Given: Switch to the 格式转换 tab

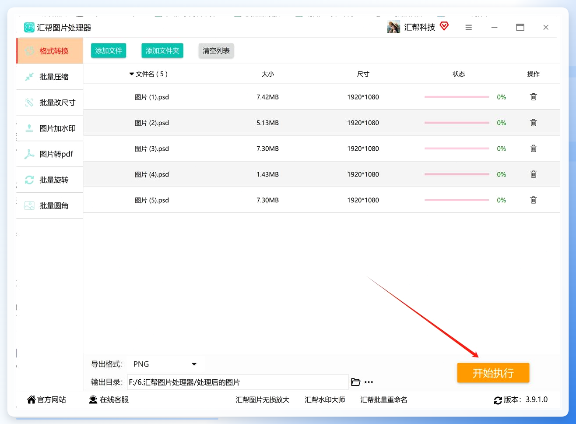Looking at the screenshot, I should (x=49, y=51).
